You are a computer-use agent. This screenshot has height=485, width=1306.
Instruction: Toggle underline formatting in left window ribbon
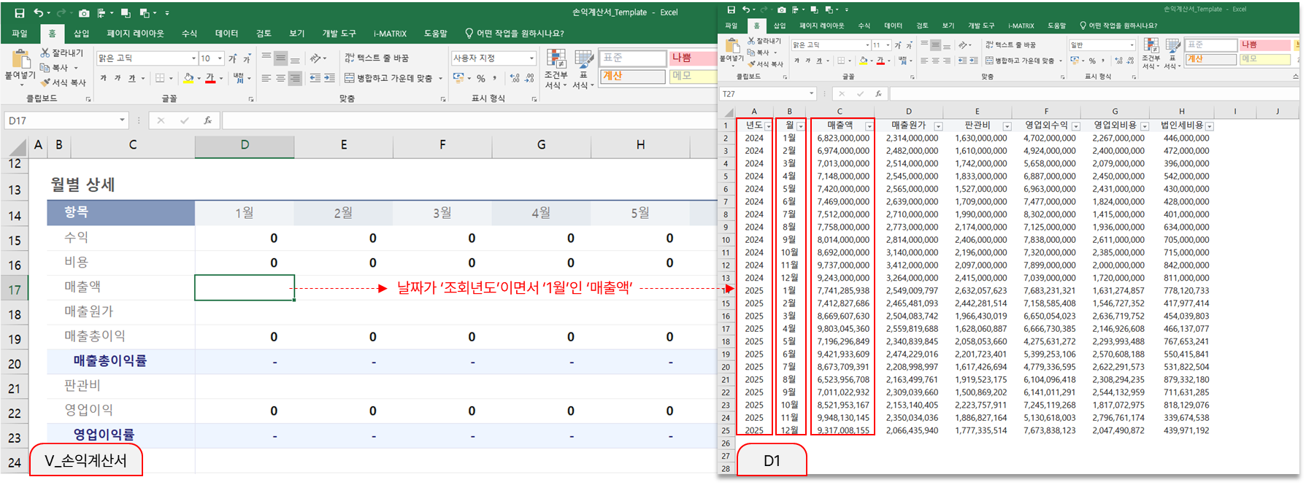131,78
